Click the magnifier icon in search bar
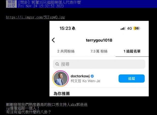Viewport: 157px width, 115px height. (57, 64)
